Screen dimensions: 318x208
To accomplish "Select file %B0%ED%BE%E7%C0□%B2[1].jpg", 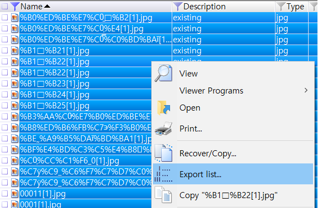I will [x=86, y=18].
